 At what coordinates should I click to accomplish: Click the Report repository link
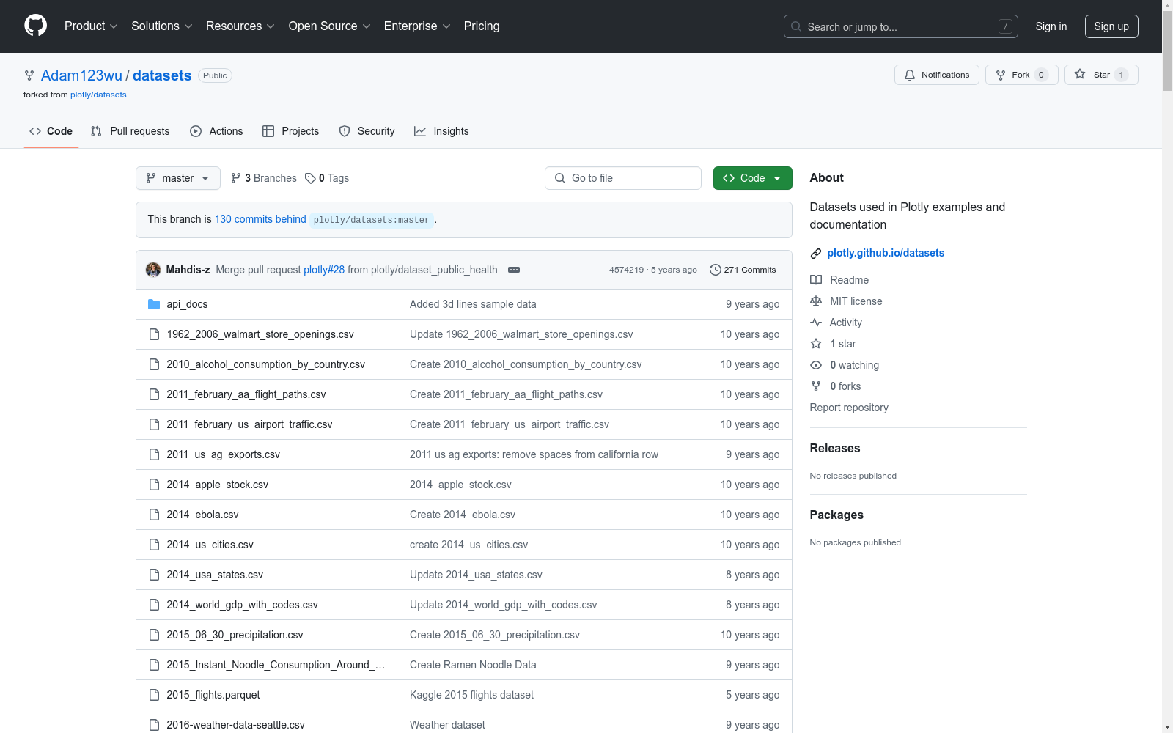pyautogui.click(x=849, y=408)
